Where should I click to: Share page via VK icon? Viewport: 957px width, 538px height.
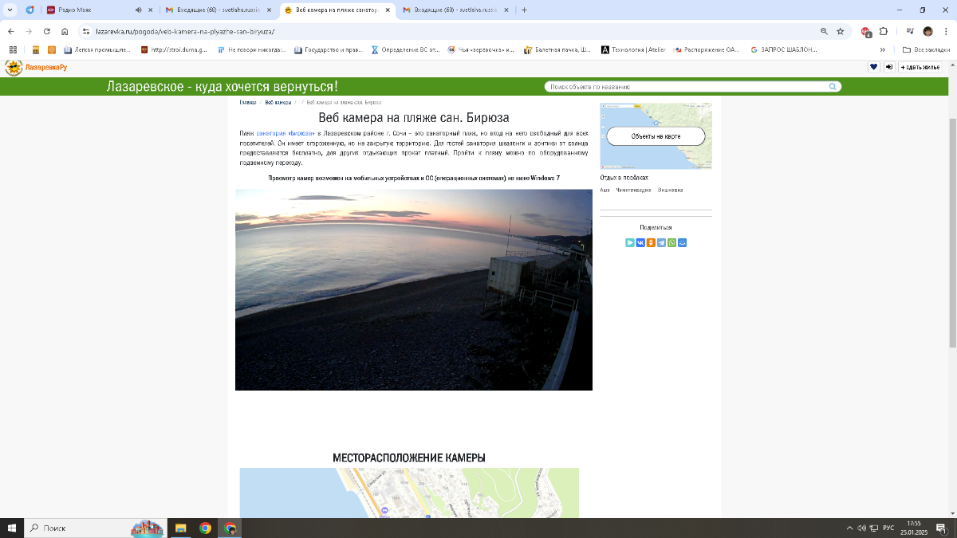(640, 242)
